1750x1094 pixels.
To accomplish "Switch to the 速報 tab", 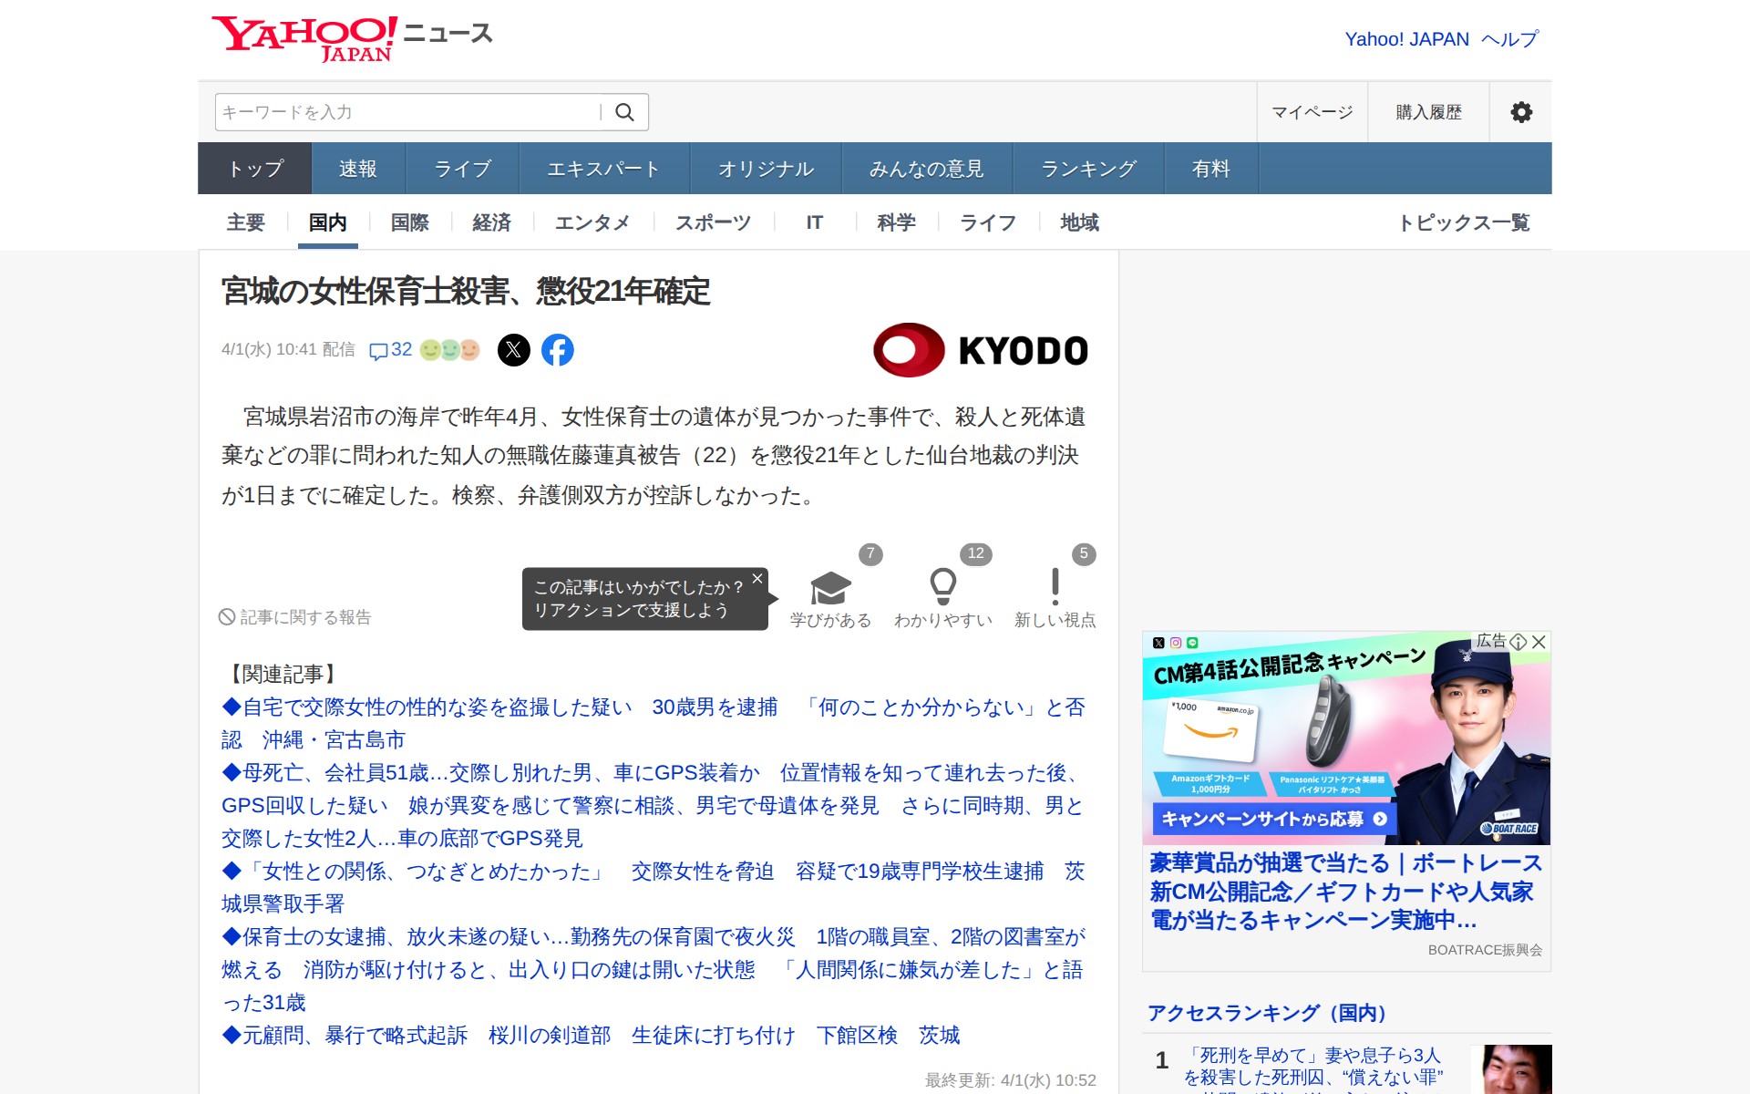I will [357, 169].
